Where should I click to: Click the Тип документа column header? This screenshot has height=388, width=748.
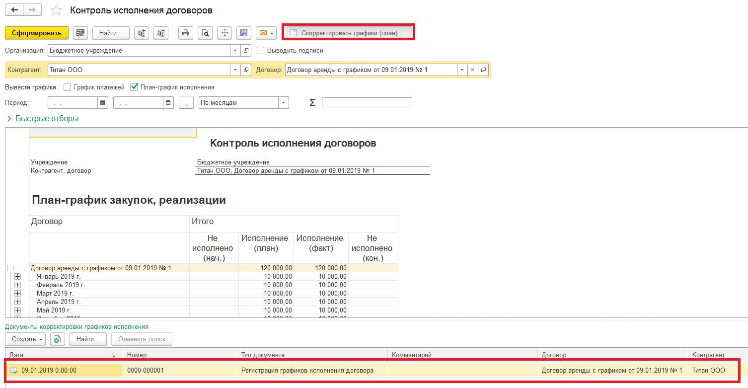coord(312,355)
